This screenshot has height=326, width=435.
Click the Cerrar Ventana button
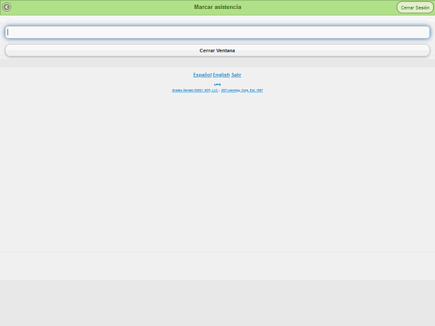click(x=217, y=50)
